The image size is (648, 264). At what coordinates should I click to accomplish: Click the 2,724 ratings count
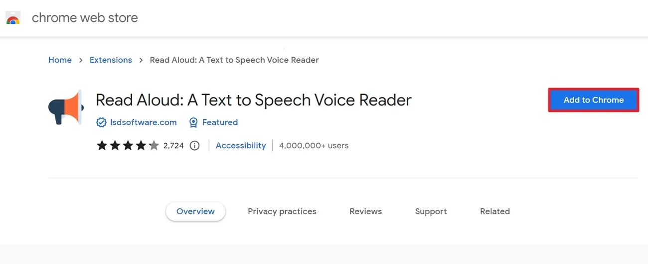(173, 146)
